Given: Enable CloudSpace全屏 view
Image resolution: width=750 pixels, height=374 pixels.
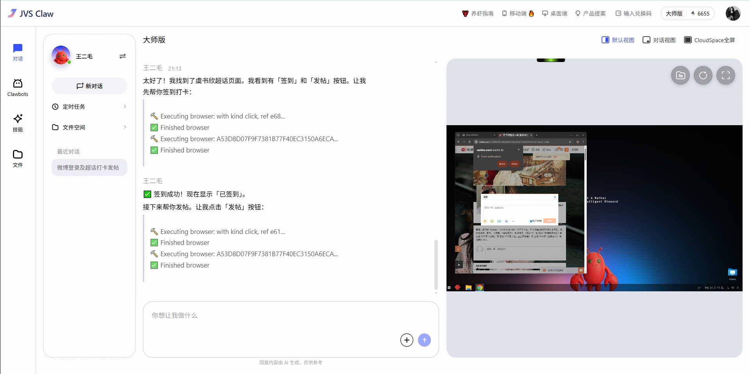Looking at the screenshot, I should pos(709,40).
